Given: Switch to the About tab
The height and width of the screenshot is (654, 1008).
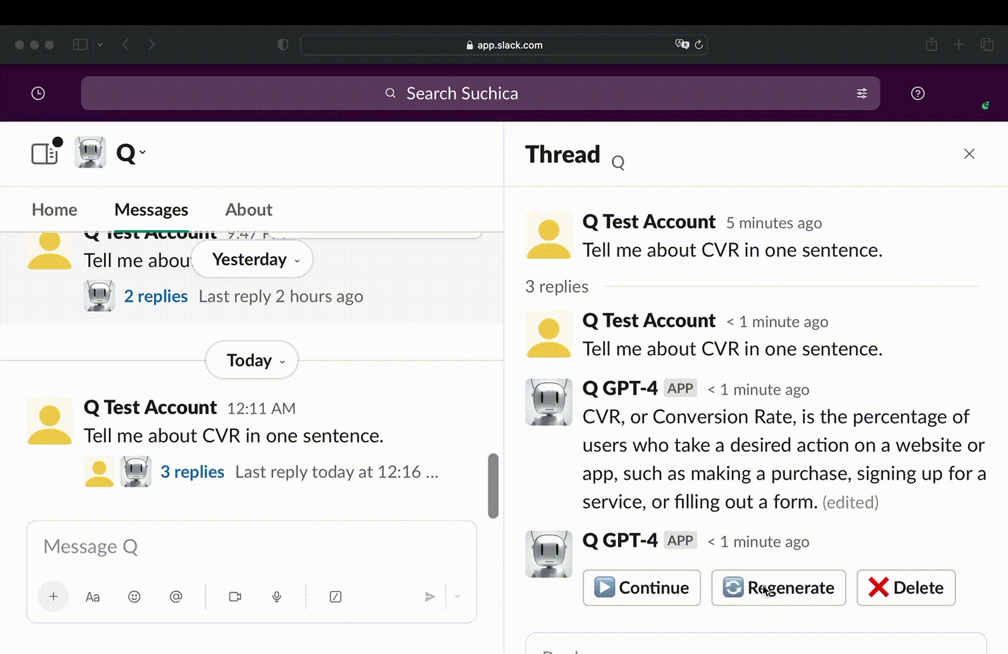Looking at the screenshot, I should point(248,210).
